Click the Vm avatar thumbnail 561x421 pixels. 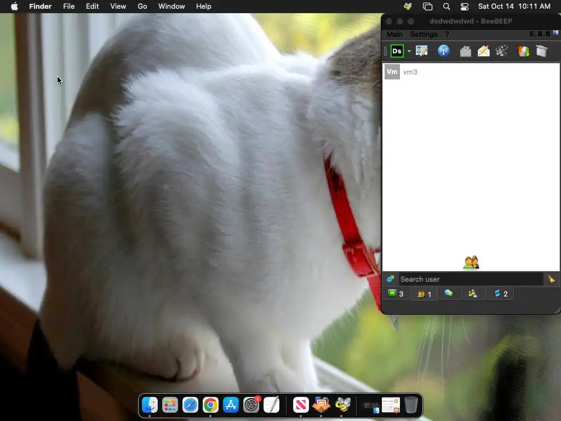coord(392,72)
